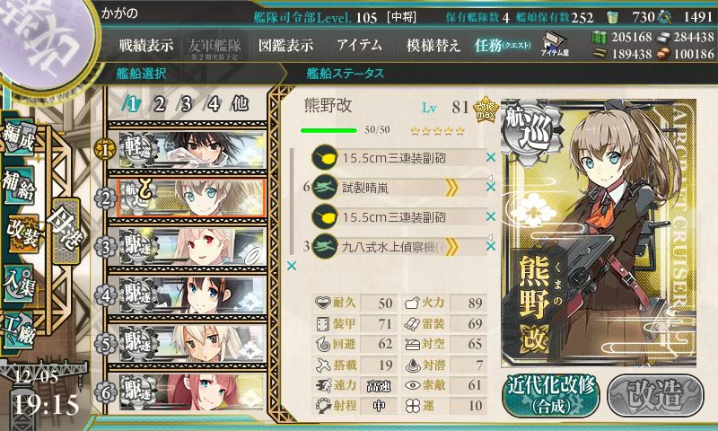Open the 戦績表示 records menu
The image size is (718, 431).
click(x=146, y=45)
